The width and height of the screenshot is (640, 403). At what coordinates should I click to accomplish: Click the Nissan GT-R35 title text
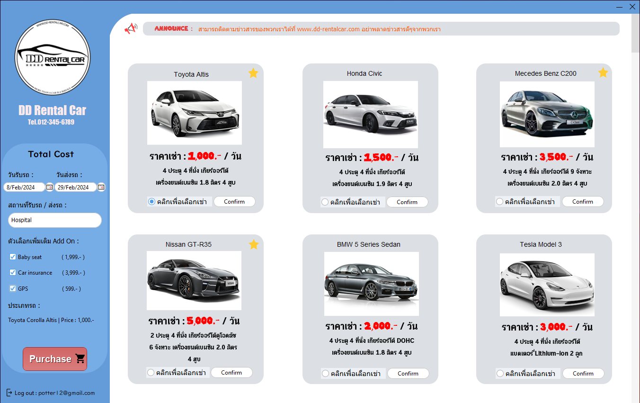[188, 244]
